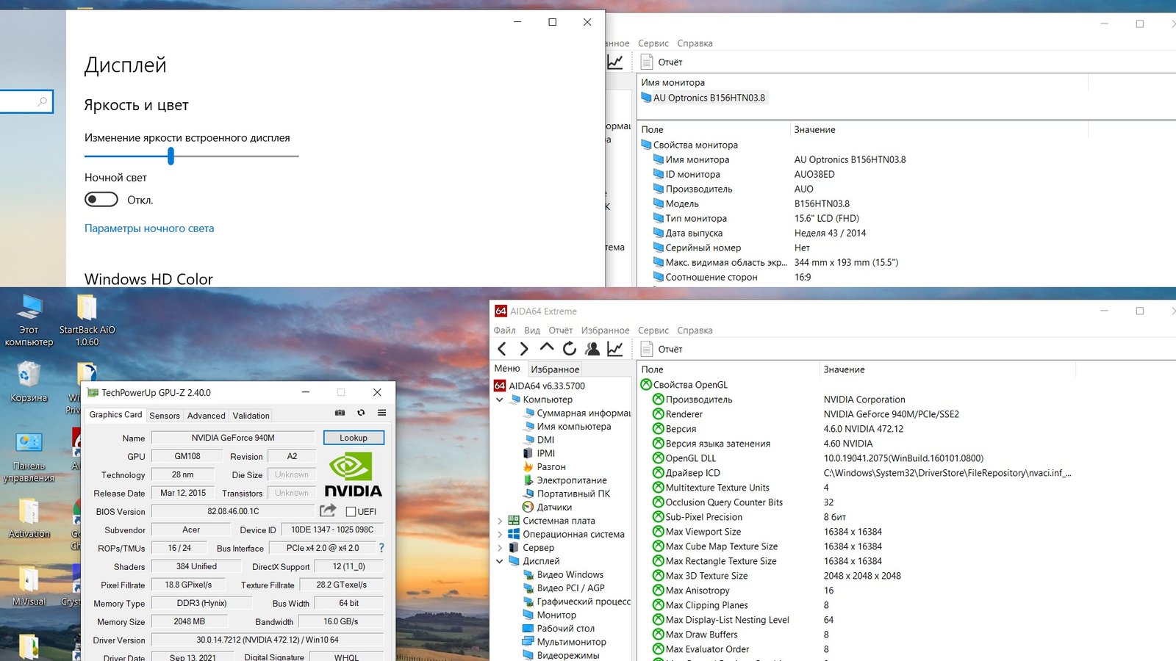Viewport: 1176px width, 661px height.
Task: Open Справка menu in AIDA64 Extreme window
Action: click(695, 330)
